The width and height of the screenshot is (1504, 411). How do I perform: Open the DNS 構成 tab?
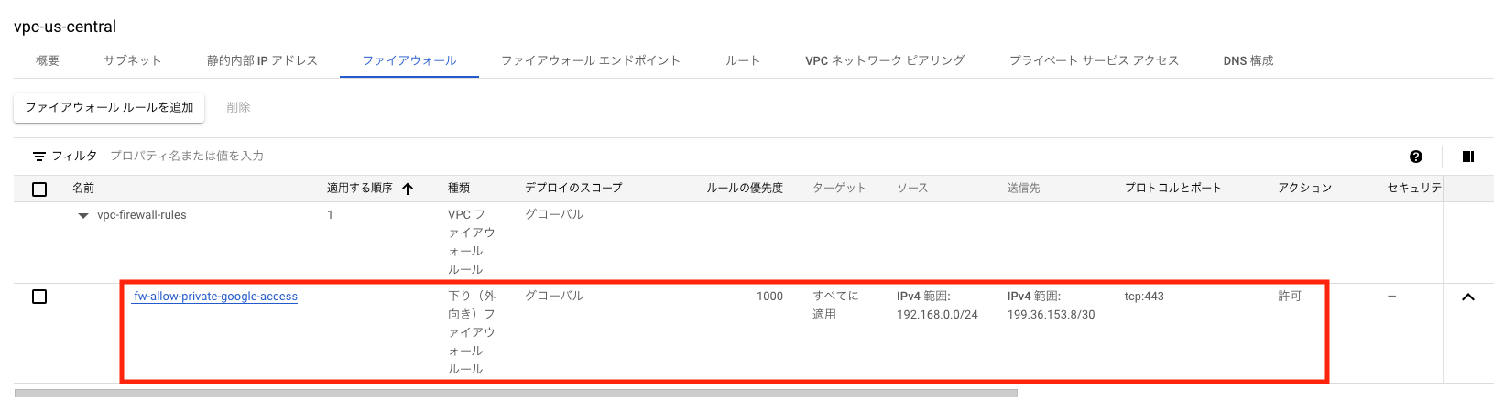[x=1248, y=60]
